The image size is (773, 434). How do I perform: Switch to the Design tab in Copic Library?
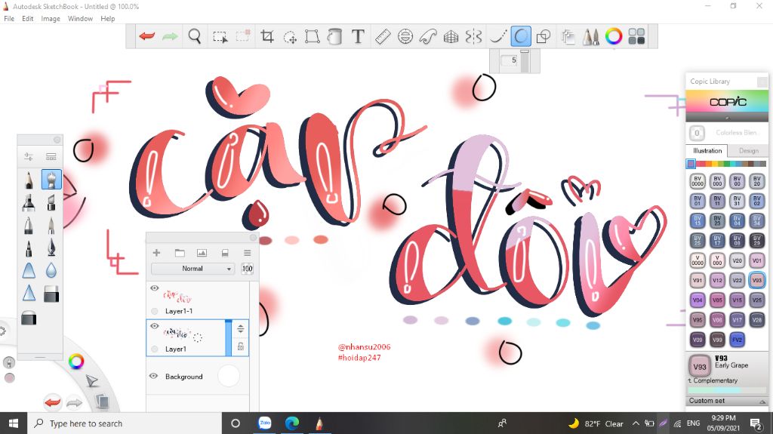tap(748, 151)
